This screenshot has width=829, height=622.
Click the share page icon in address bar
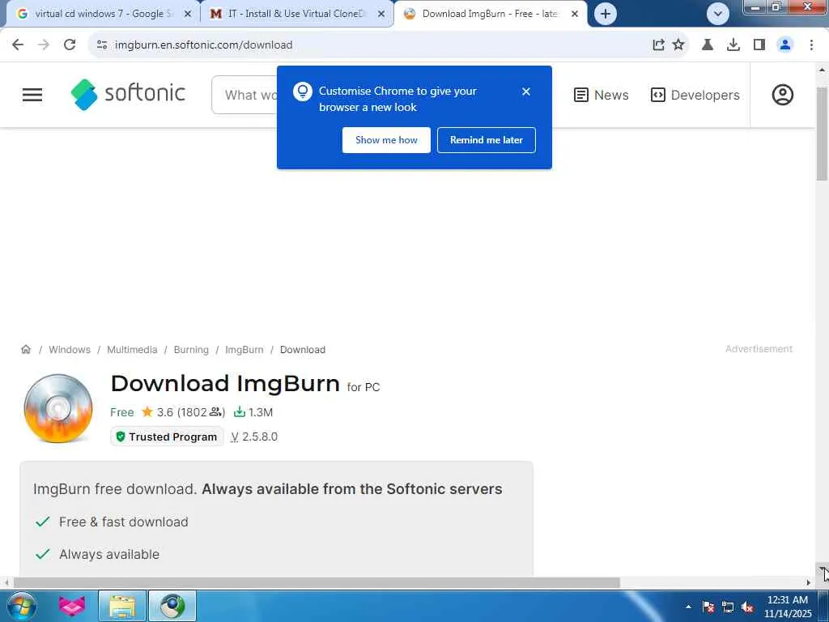pos(658,45)
